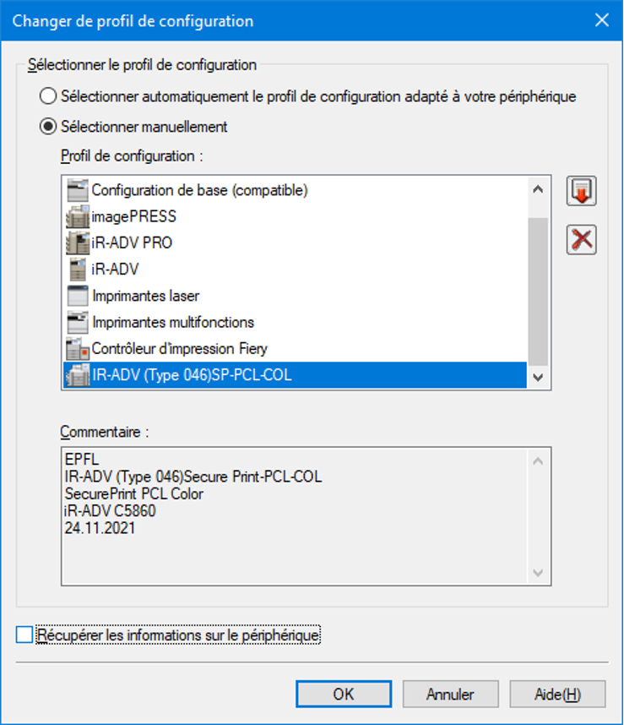The height and width of the screenshot is (725, 624).
Task: Click the Contrôleur d'impression Fiery icon
Action: click(77, 348)
